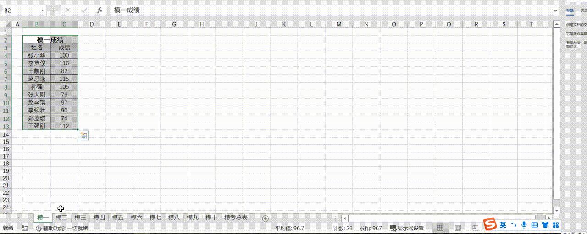Click the Sogou punctuation mode icon
This screenshot has height=234, width=587.
click(x=514, y=225)
